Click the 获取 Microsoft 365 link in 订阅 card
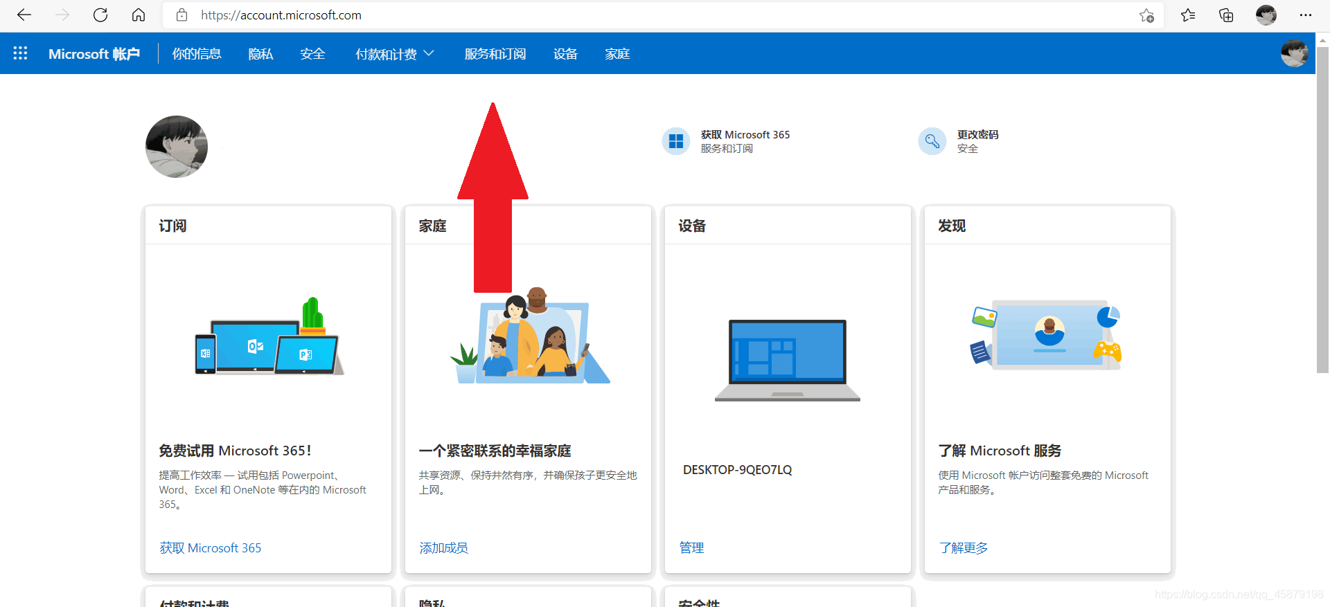The image size is (1330, 607). pyautogui.click(x=211, y=548)
